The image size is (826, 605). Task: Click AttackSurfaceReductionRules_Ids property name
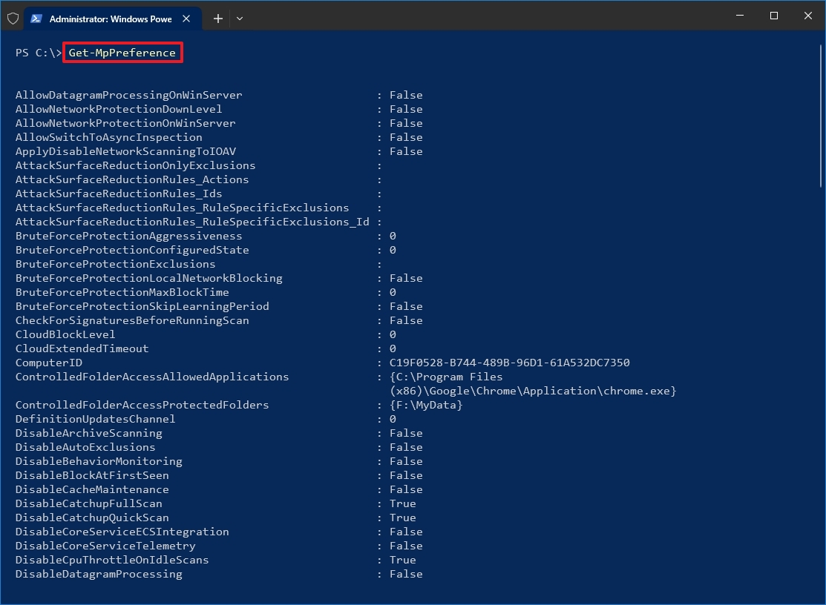tap(119, 194)
